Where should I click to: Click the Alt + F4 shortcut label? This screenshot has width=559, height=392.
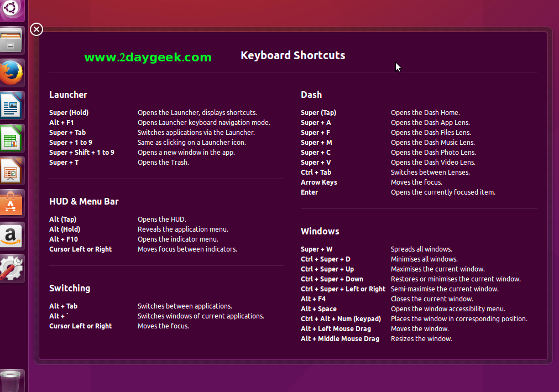click(x=313, y=299)
